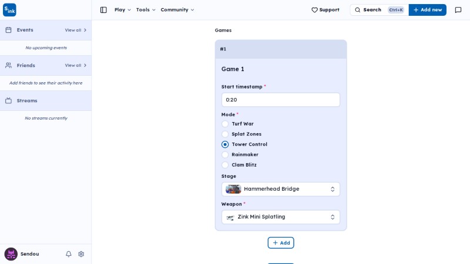Click the #1 game header
This screenshot has height=264, width=470.
pos(281,49)
